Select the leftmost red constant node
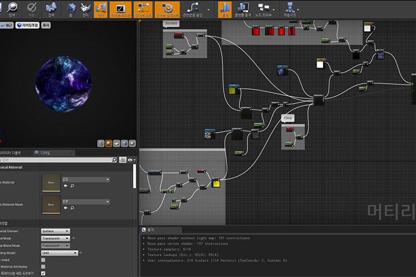Viewport: 416px width, 277px height. click(255, 31)
